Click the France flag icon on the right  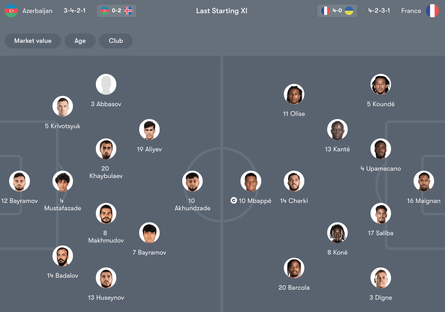click(x=433, y=10)
